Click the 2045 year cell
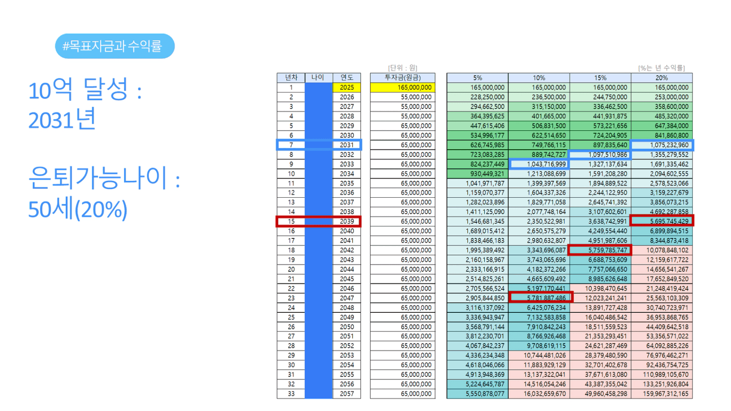This screenshot has height=411, width=731. pyautogui.click(x=347, y=279)
